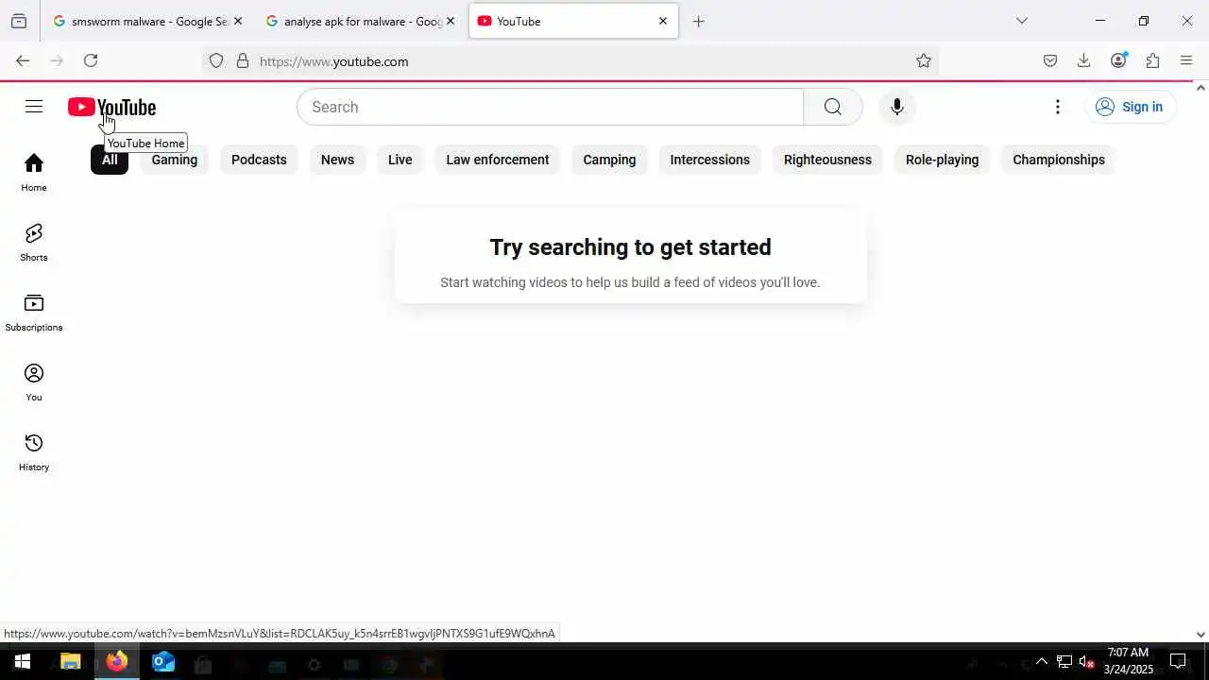Open Subscriptions in the sidebar
Viewport: 1209px width, 680px height.
34,313
